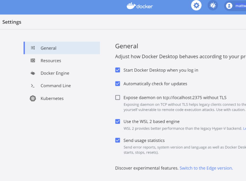Turn off Send usage statistics

[x=117, y=140]
